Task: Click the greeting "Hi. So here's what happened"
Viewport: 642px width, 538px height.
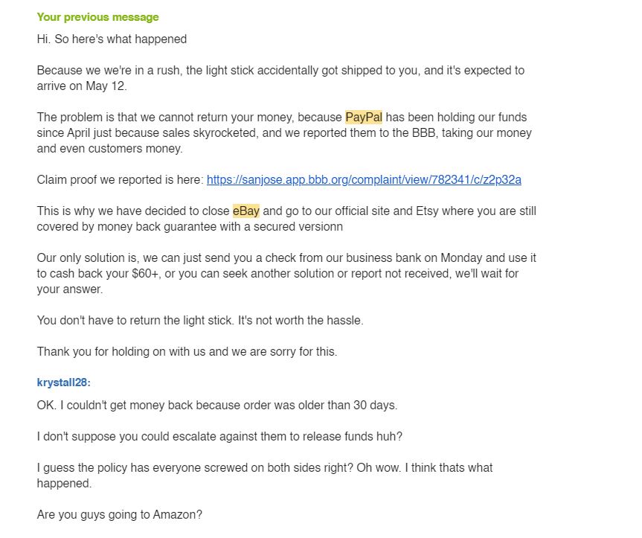Action: pyautogui.click(x=112, y=39)
